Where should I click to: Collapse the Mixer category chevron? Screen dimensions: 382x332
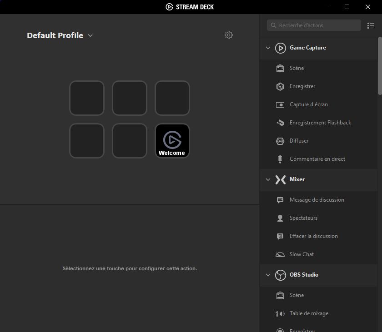268,180
